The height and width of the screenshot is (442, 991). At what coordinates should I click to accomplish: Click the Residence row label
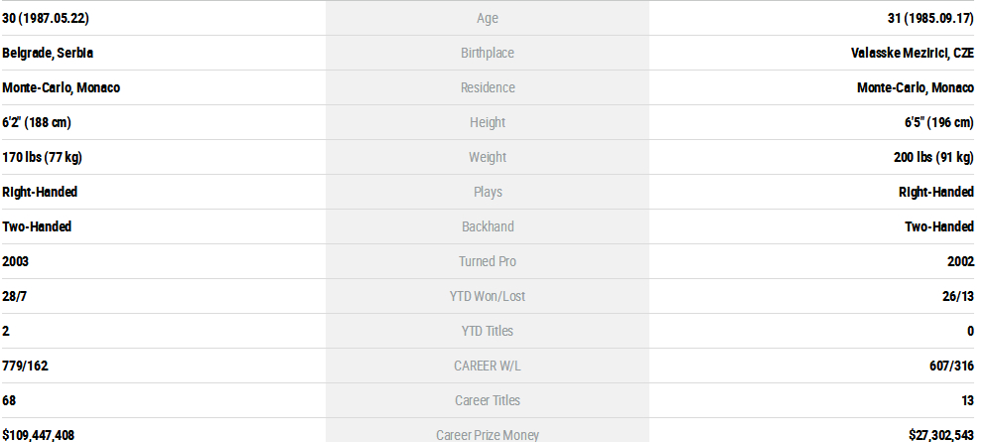tap(488, 87)
